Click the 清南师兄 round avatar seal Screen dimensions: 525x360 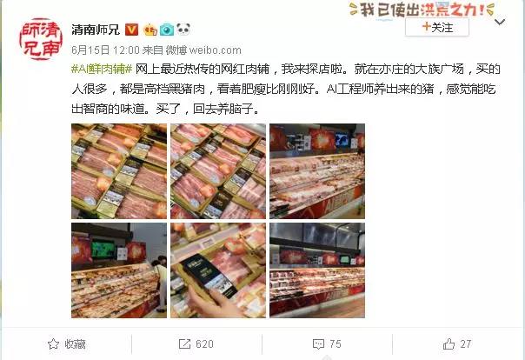(x=41, y=39)
